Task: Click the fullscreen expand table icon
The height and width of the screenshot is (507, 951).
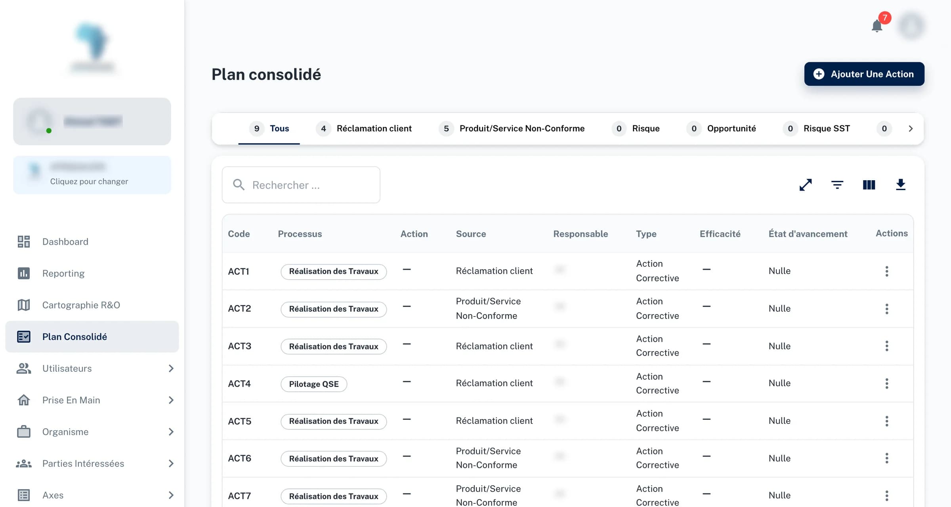Action: [806, 185]
